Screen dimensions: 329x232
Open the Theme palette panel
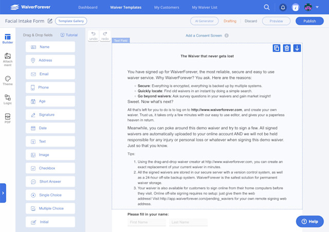(x=8, y=81)
